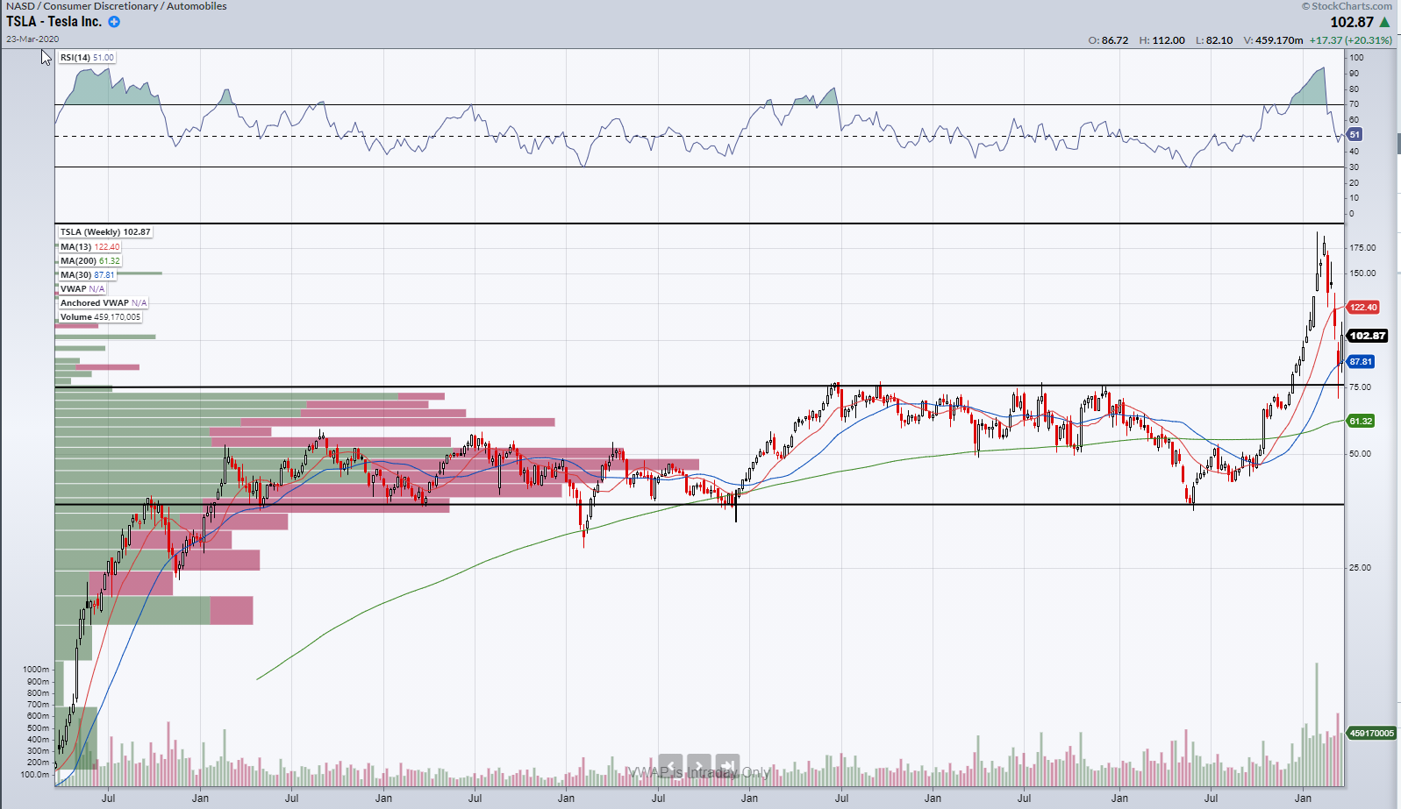Click the 1000m volume axis label
The width and height of the screenshot is (1401, 809).
click(36, 670)
